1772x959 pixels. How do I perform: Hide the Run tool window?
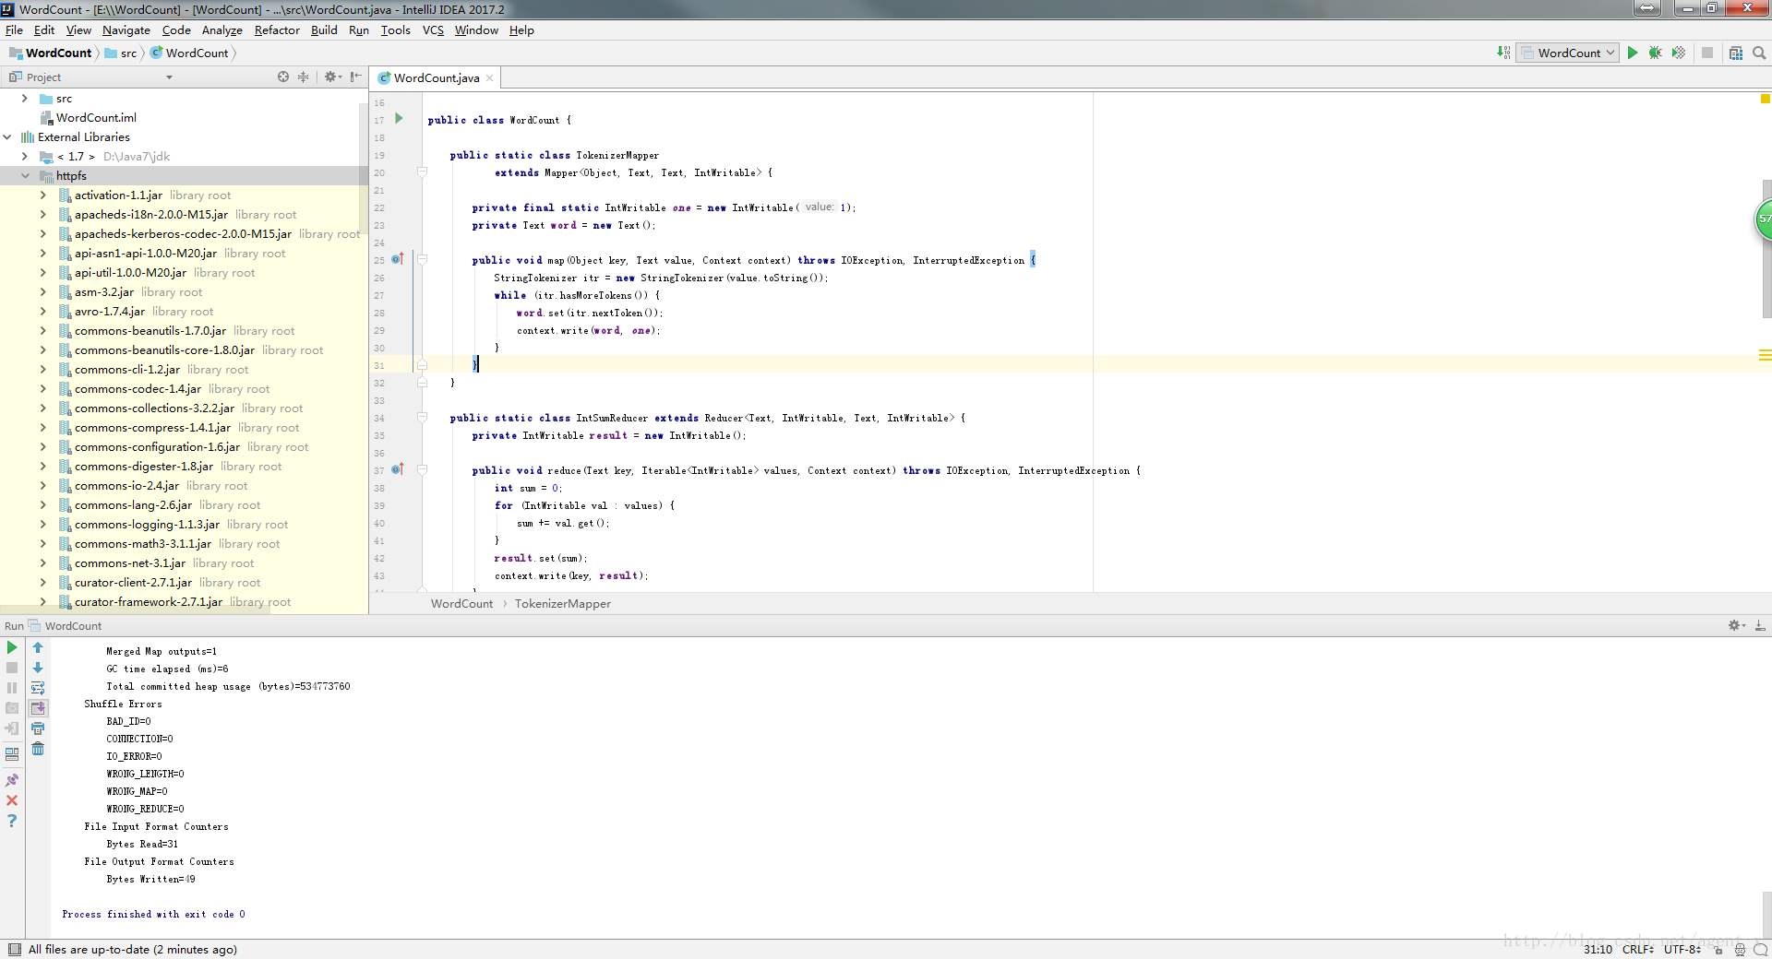pyautogui.click(x=1760, y=625)
